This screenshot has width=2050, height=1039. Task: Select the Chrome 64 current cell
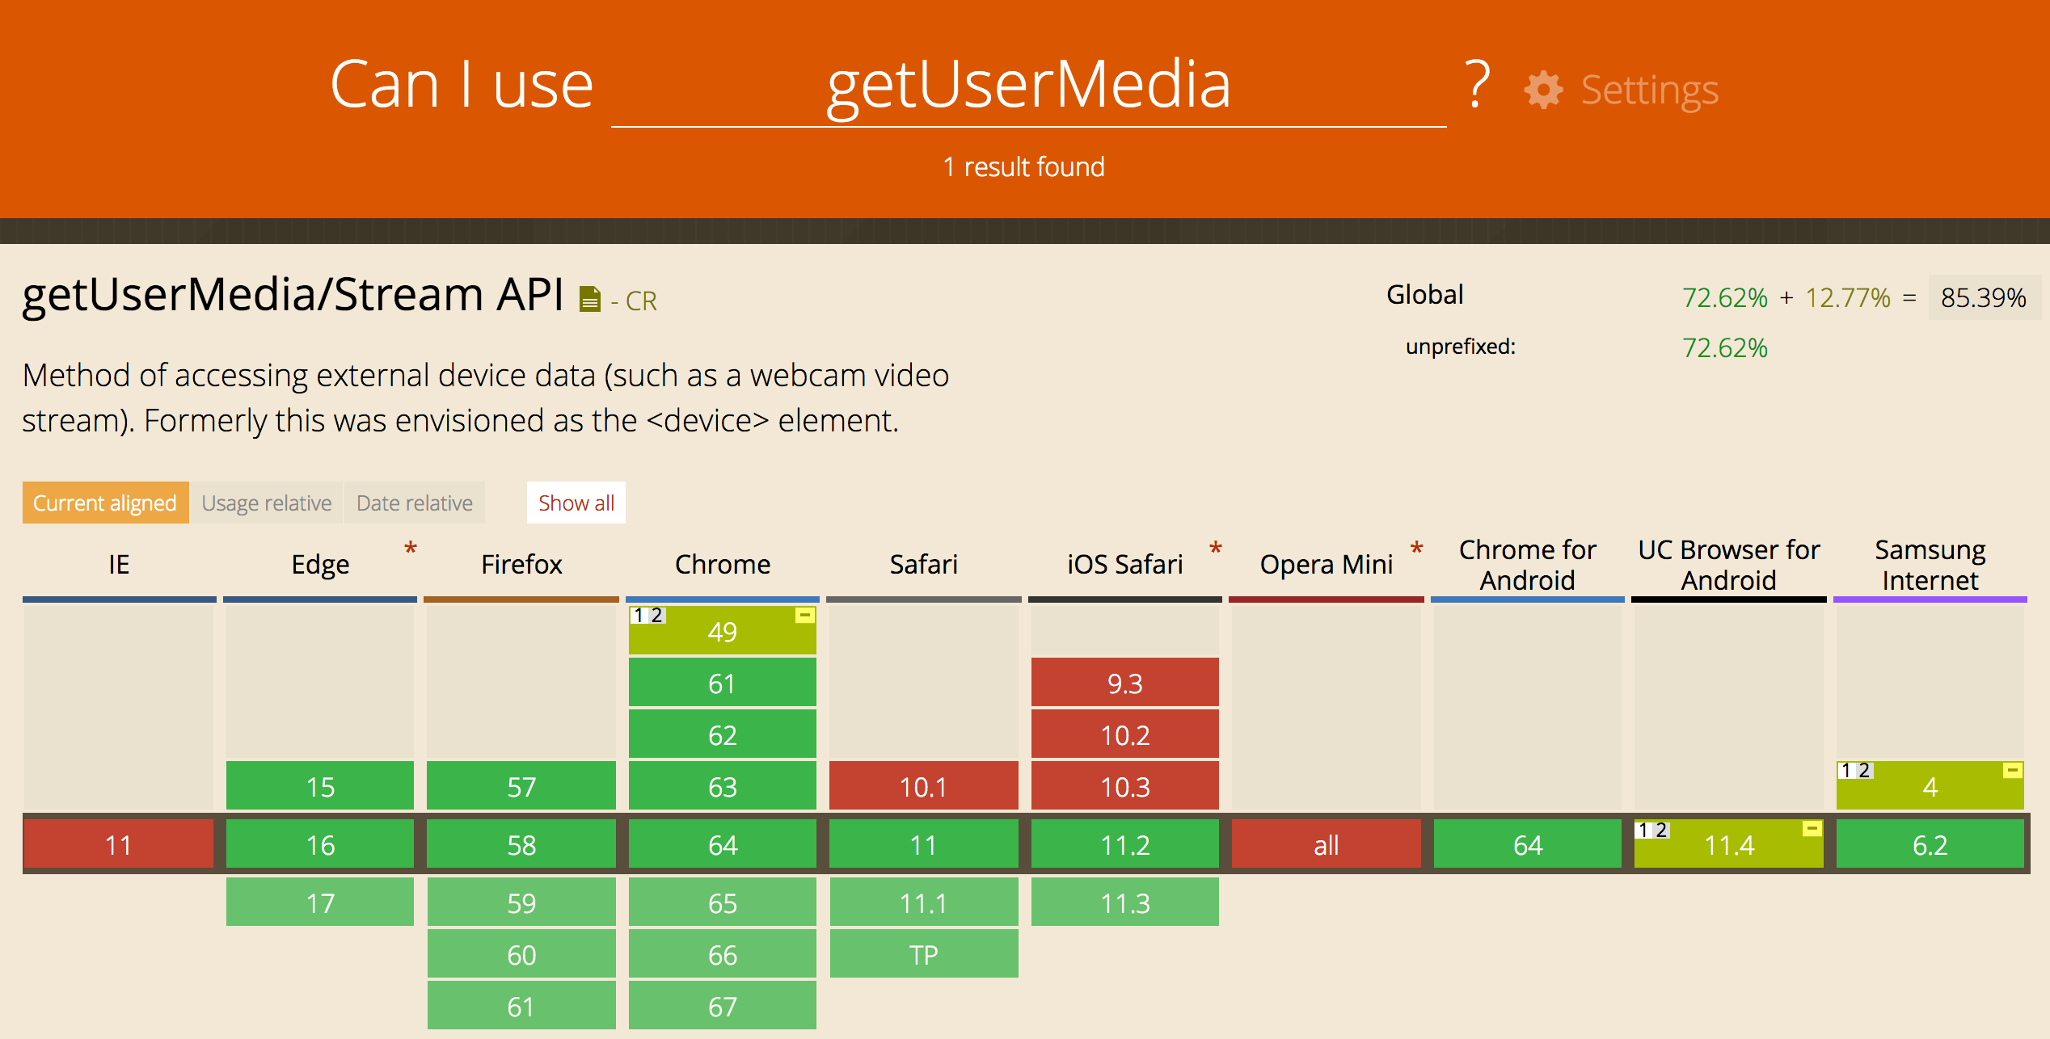pyautogui.click(x=723, y=844)
